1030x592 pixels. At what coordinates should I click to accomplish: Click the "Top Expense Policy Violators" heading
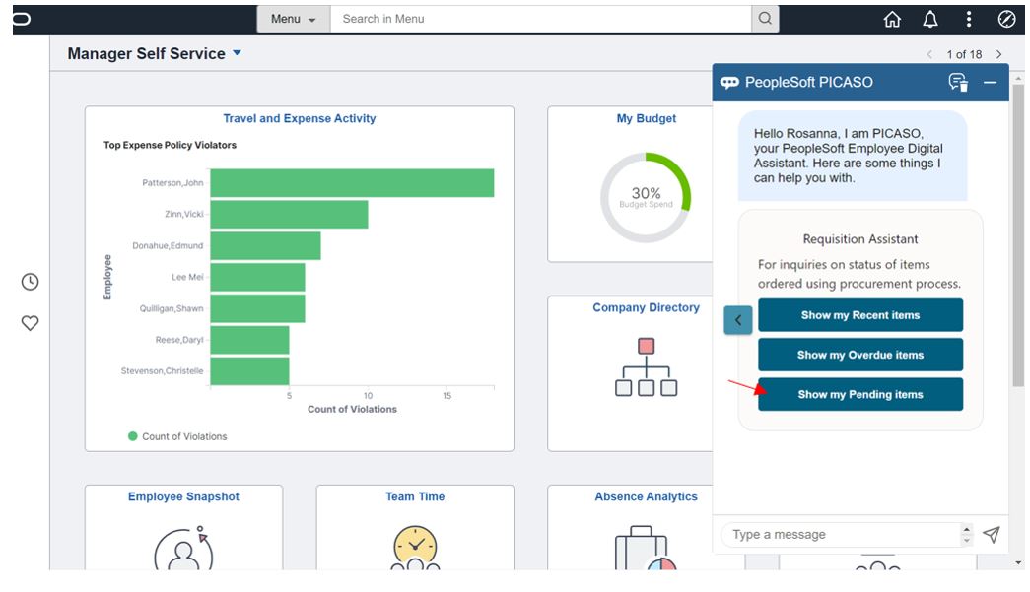tap(170, 145)
